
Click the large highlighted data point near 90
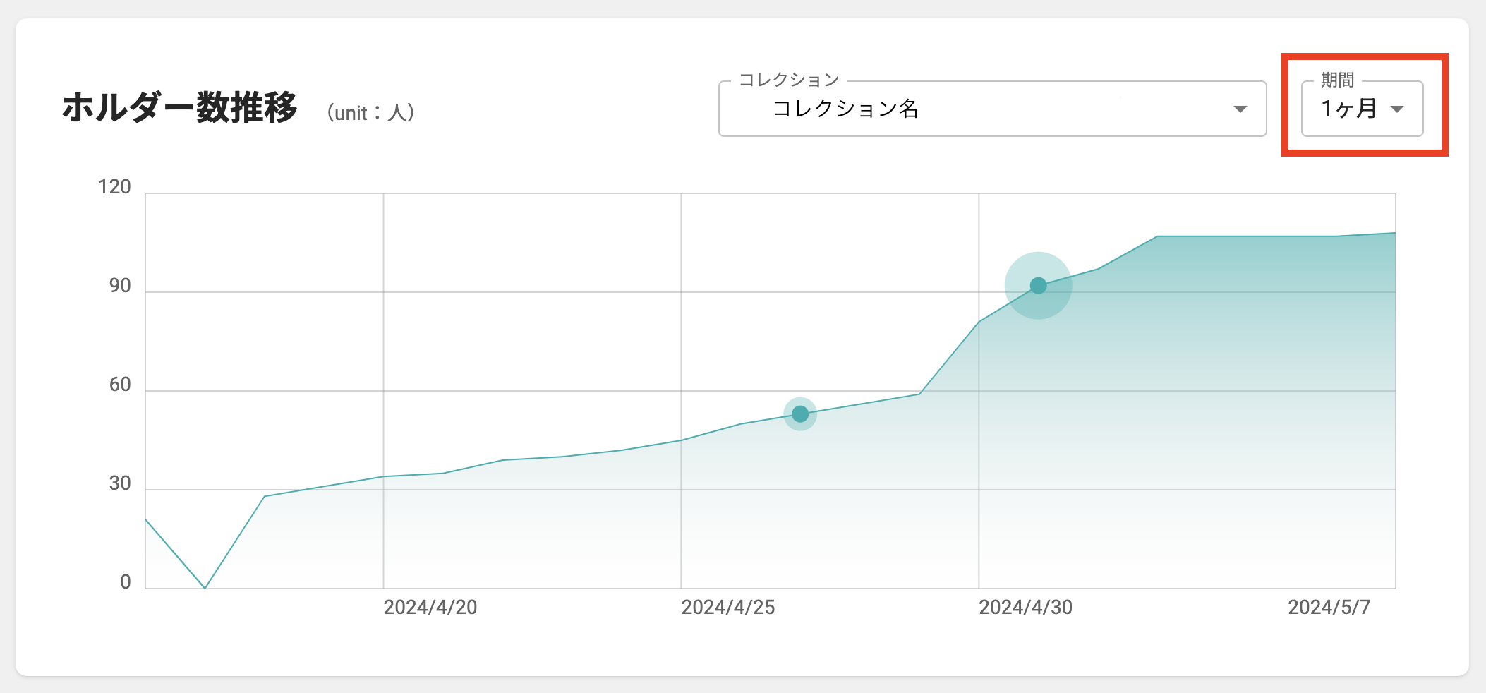[1038, 286]
